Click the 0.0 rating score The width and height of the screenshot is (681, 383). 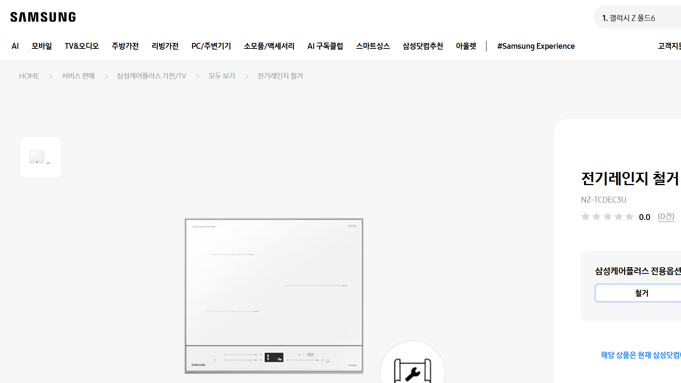point(645,217)
